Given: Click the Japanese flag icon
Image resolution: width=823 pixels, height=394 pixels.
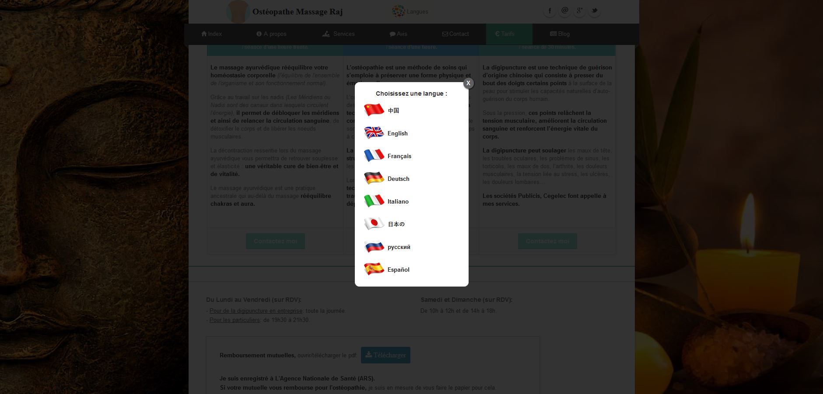Looking at the screenshot, I should 374,223.
